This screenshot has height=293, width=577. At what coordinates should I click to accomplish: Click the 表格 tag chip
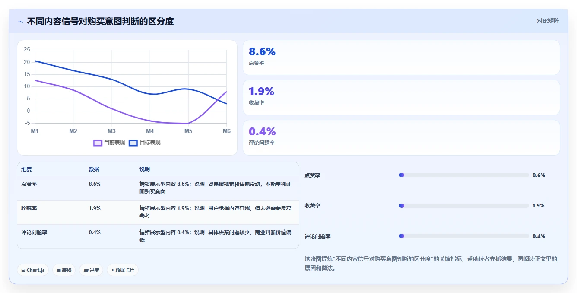click(64, 270)
